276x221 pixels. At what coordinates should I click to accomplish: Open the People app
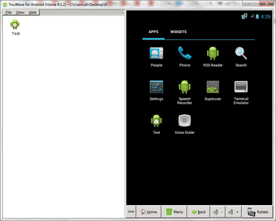tap(156, 57)
